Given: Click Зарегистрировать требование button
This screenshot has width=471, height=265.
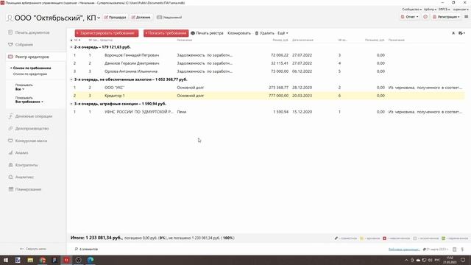Looking at the screenshot, I should [x=107, y=33].
